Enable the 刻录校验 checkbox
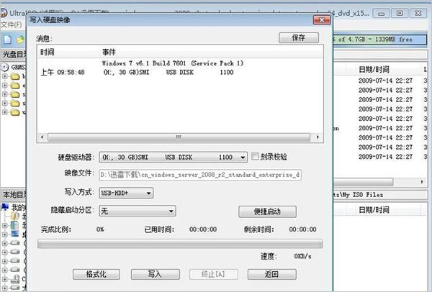This screenshot has width=432, height=292. tap(255, 157)
